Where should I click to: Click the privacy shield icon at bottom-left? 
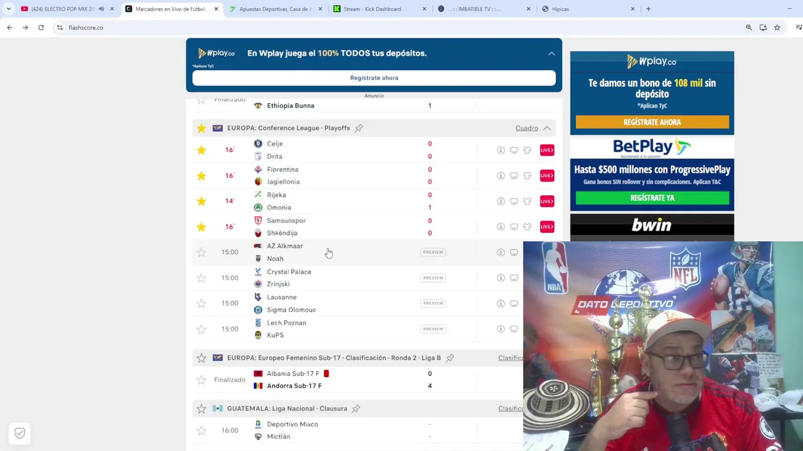coord(19,433)
